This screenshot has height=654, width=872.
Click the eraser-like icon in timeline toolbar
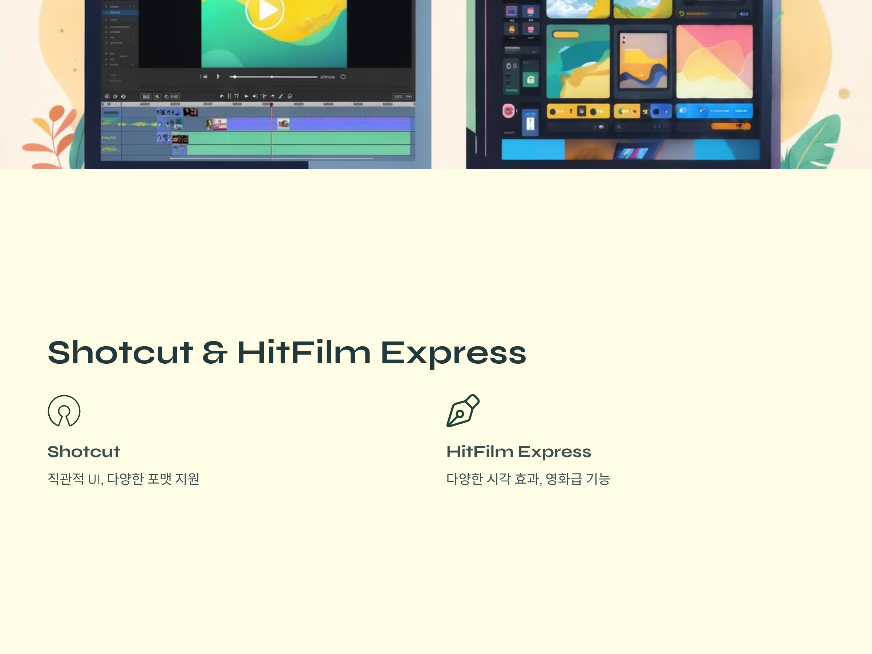(281, 96)
